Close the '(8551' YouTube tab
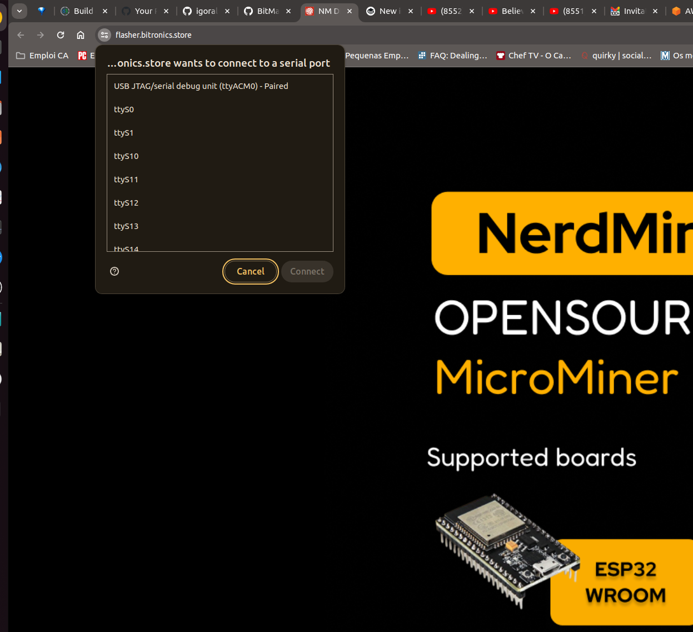This screenshot has height=632, width=693. pos(594,11)
